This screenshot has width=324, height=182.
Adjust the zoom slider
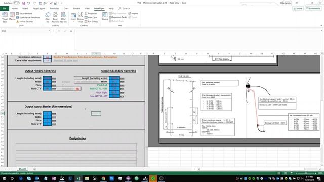[306, 173]
